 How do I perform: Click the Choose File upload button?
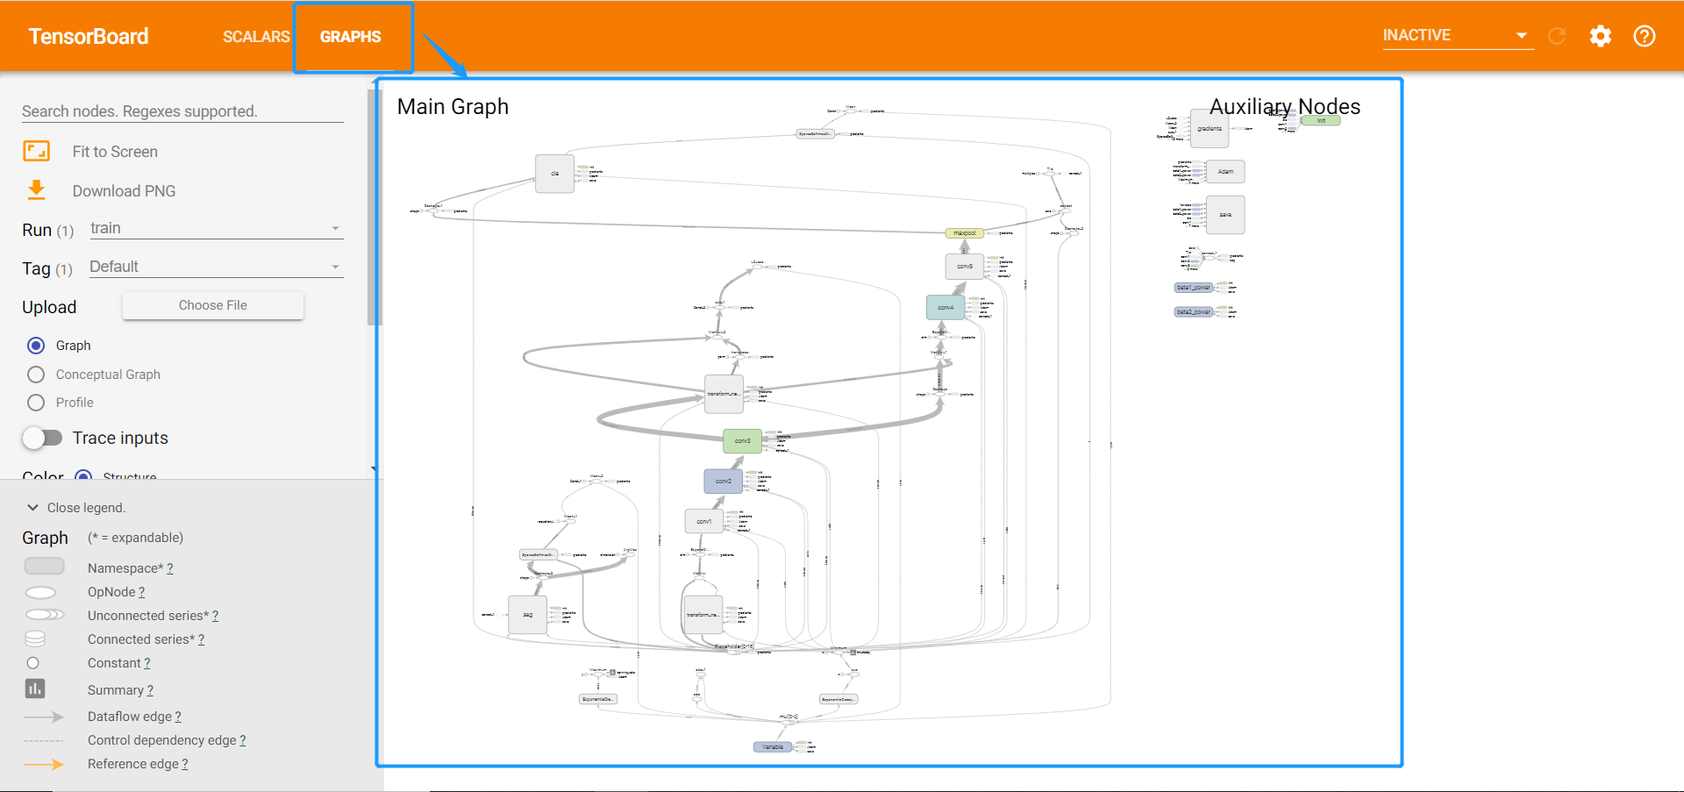click(x=212, y=305)
